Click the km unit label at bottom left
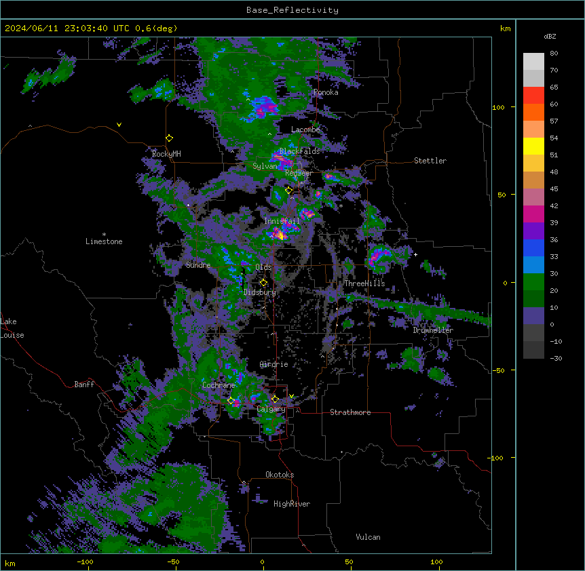This screenshot has height=571, width=585. pyautogui.click(x=10, y=564)
